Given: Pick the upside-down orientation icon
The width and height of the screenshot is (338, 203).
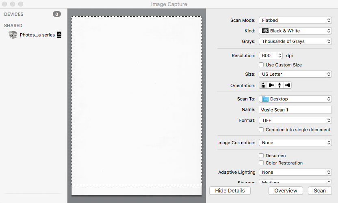Looking at the screenshot, I should (x=279, y=85).
